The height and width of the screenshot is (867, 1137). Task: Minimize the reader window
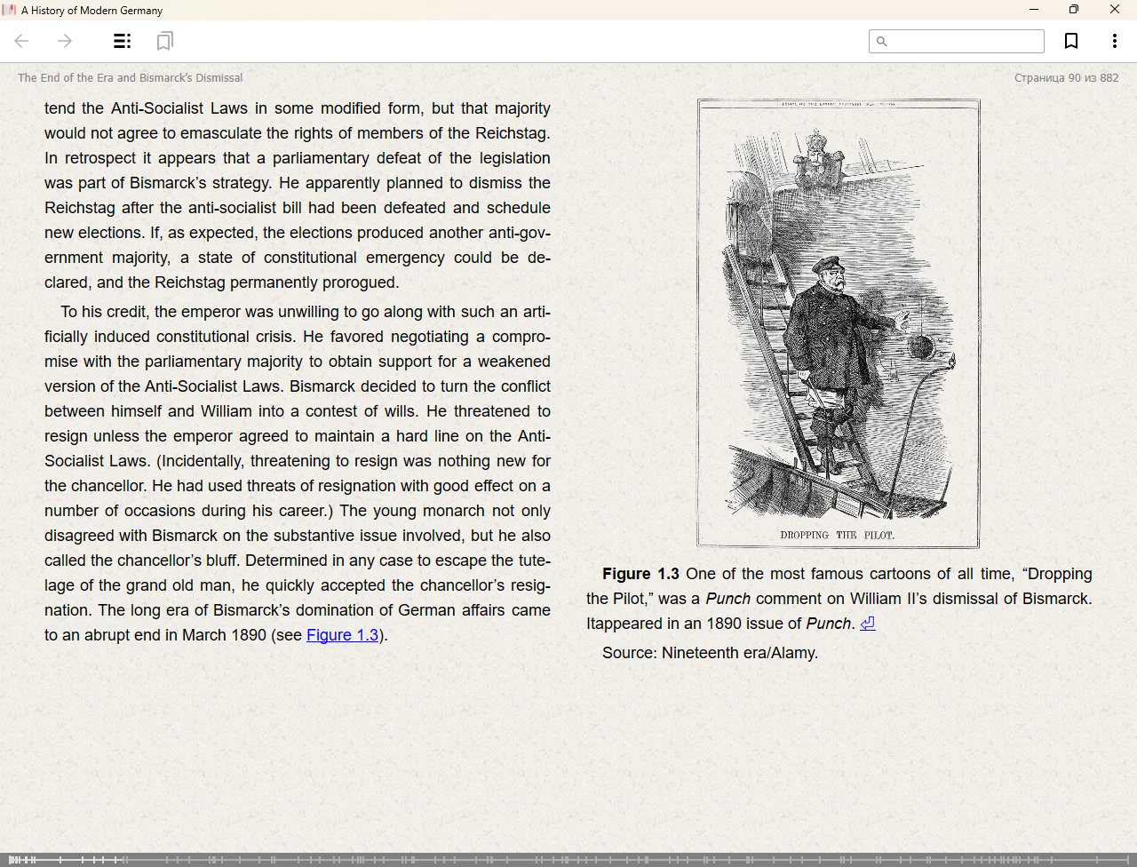1033,10
